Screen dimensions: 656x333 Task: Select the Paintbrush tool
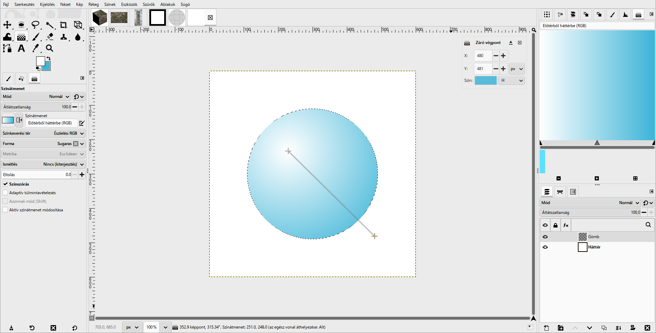(x=36, y=37)
